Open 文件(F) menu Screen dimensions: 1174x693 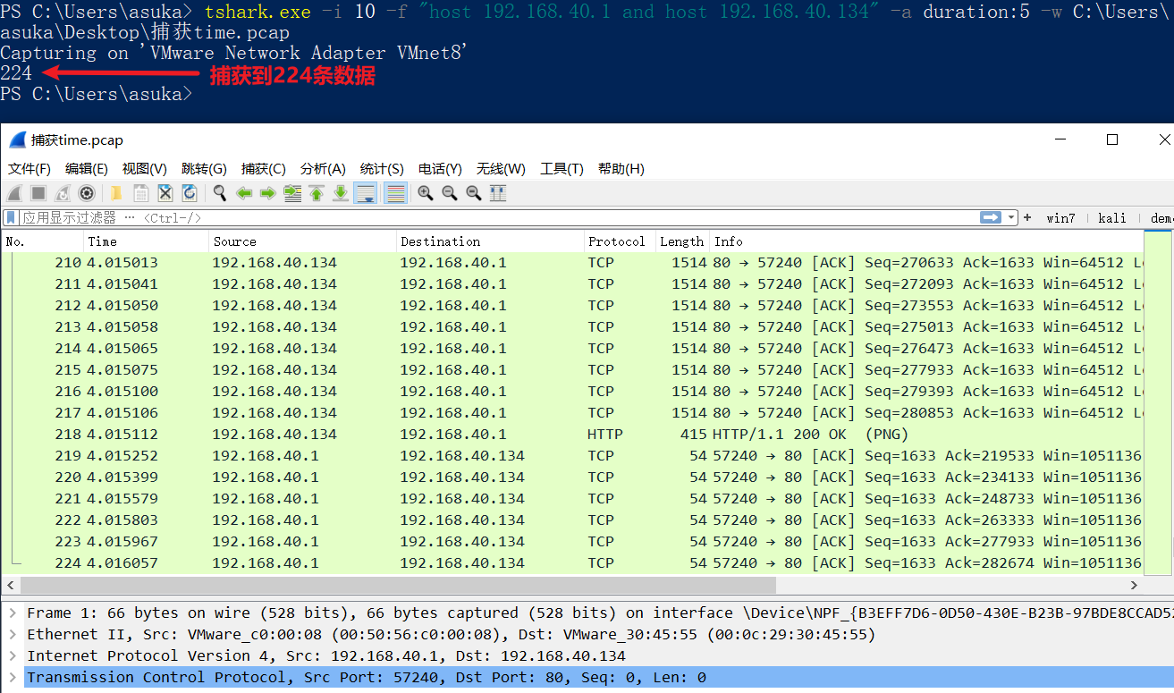pyautogui.click(x=29, y=169)
